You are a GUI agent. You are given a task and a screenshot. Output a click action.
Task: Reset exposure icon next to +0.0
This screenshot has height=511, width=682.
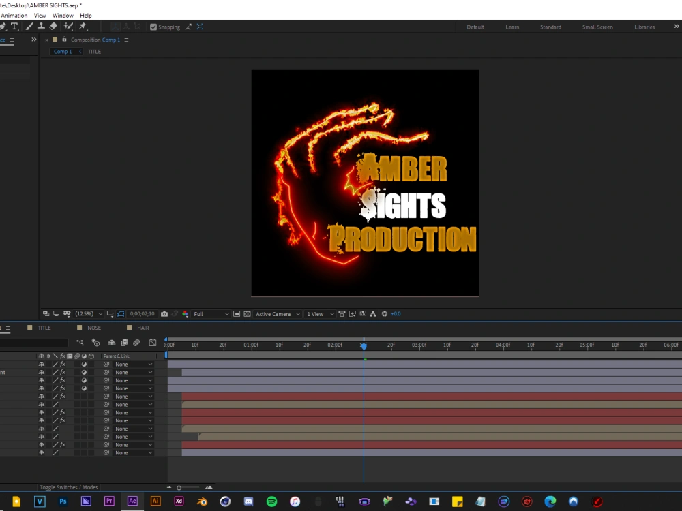coord(385,313)
